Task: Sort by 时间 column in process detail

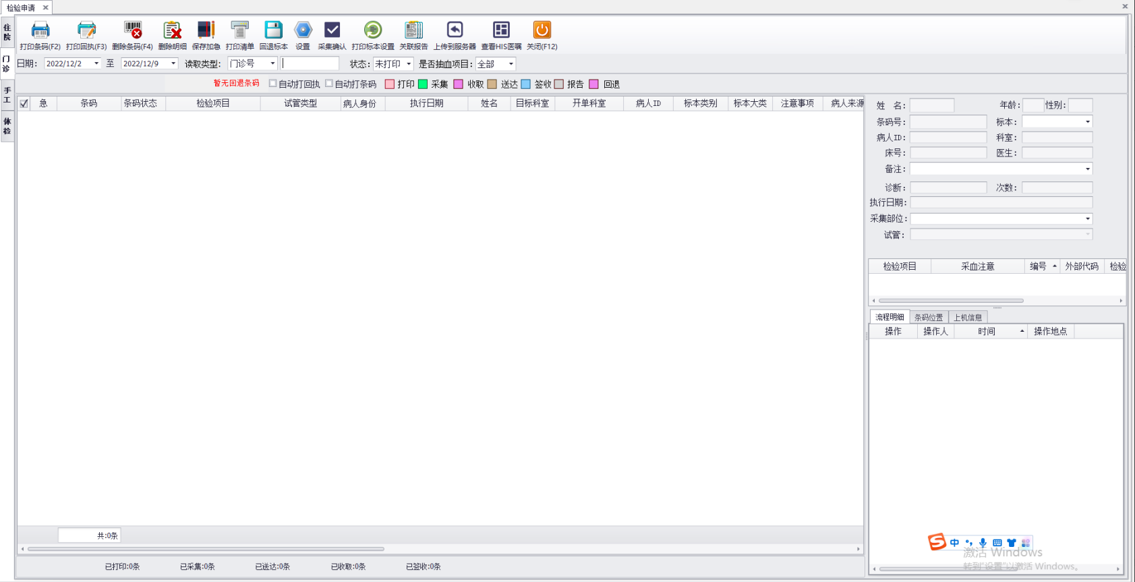Action: [x=991, y=331]
